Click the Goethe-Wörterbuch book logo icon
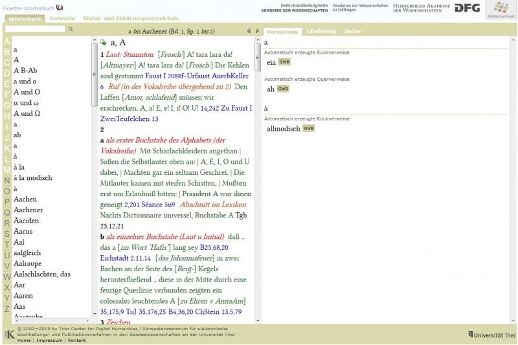 pos(60,7)
